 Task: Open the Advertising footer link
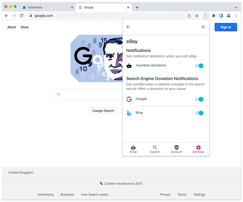point(45,195)
